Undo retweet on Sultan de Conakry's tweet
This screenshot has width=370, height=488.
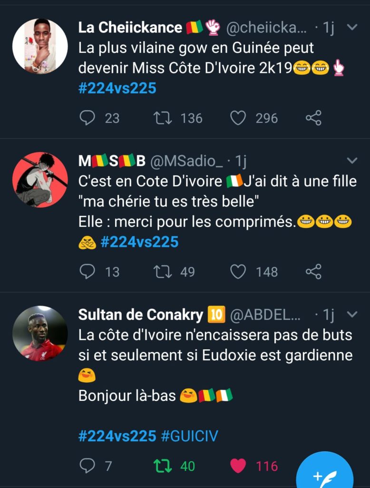(x=163, y=466)
